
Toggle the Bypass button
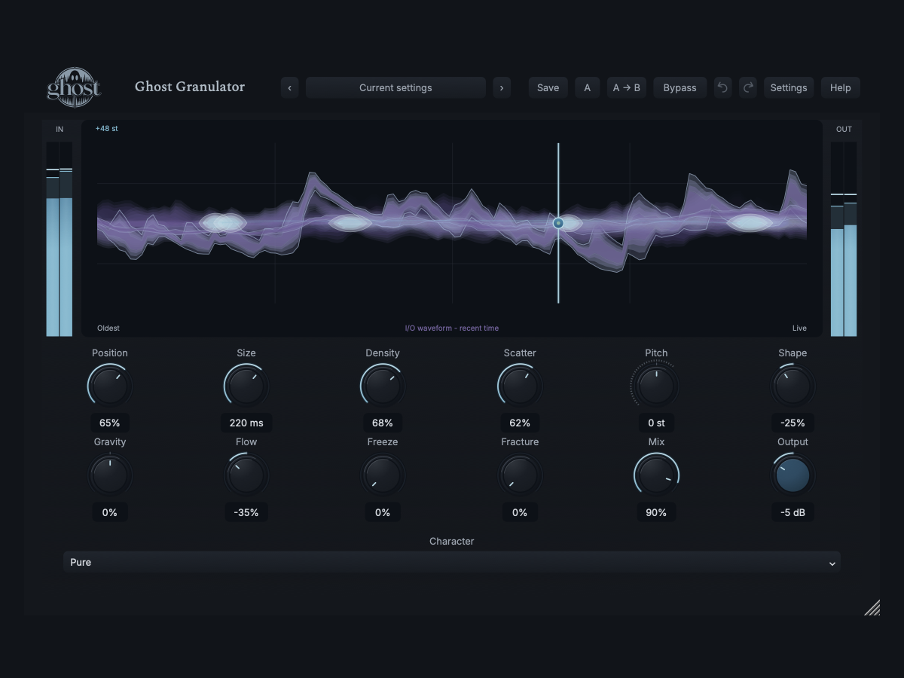pos(680,87)
